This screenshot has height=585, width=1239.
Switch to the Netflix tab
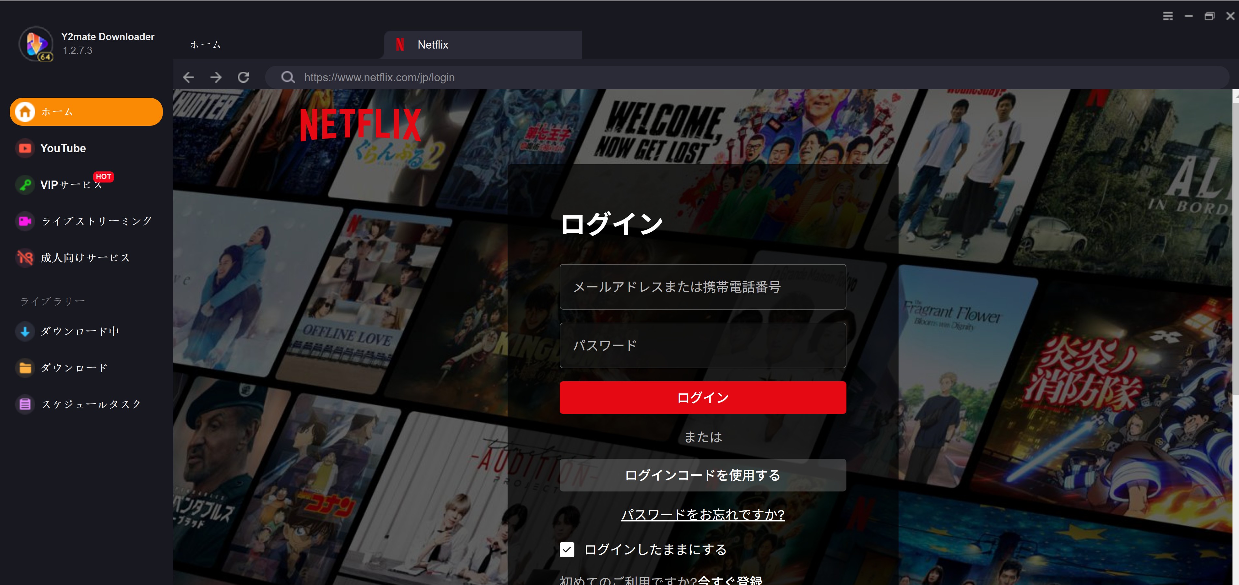pyautogui.click(x=432, y=44)
